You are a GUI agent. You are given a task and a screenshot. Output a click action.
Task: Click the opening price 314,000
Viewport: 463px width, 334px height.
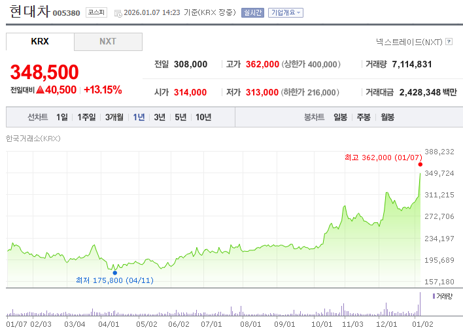click(190, 92)
